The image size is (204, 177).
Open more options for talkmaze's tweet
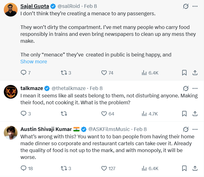(x=195, y=88)
